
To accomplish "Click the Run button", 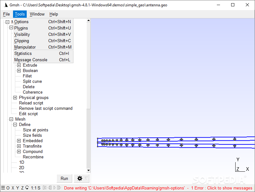I will click(x=64, y=178).
